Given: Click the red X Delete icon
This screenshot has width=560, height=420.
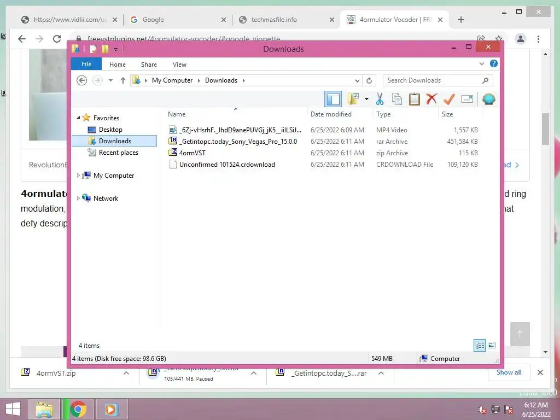Looking at the screenshot, I should tap(431, 99).
